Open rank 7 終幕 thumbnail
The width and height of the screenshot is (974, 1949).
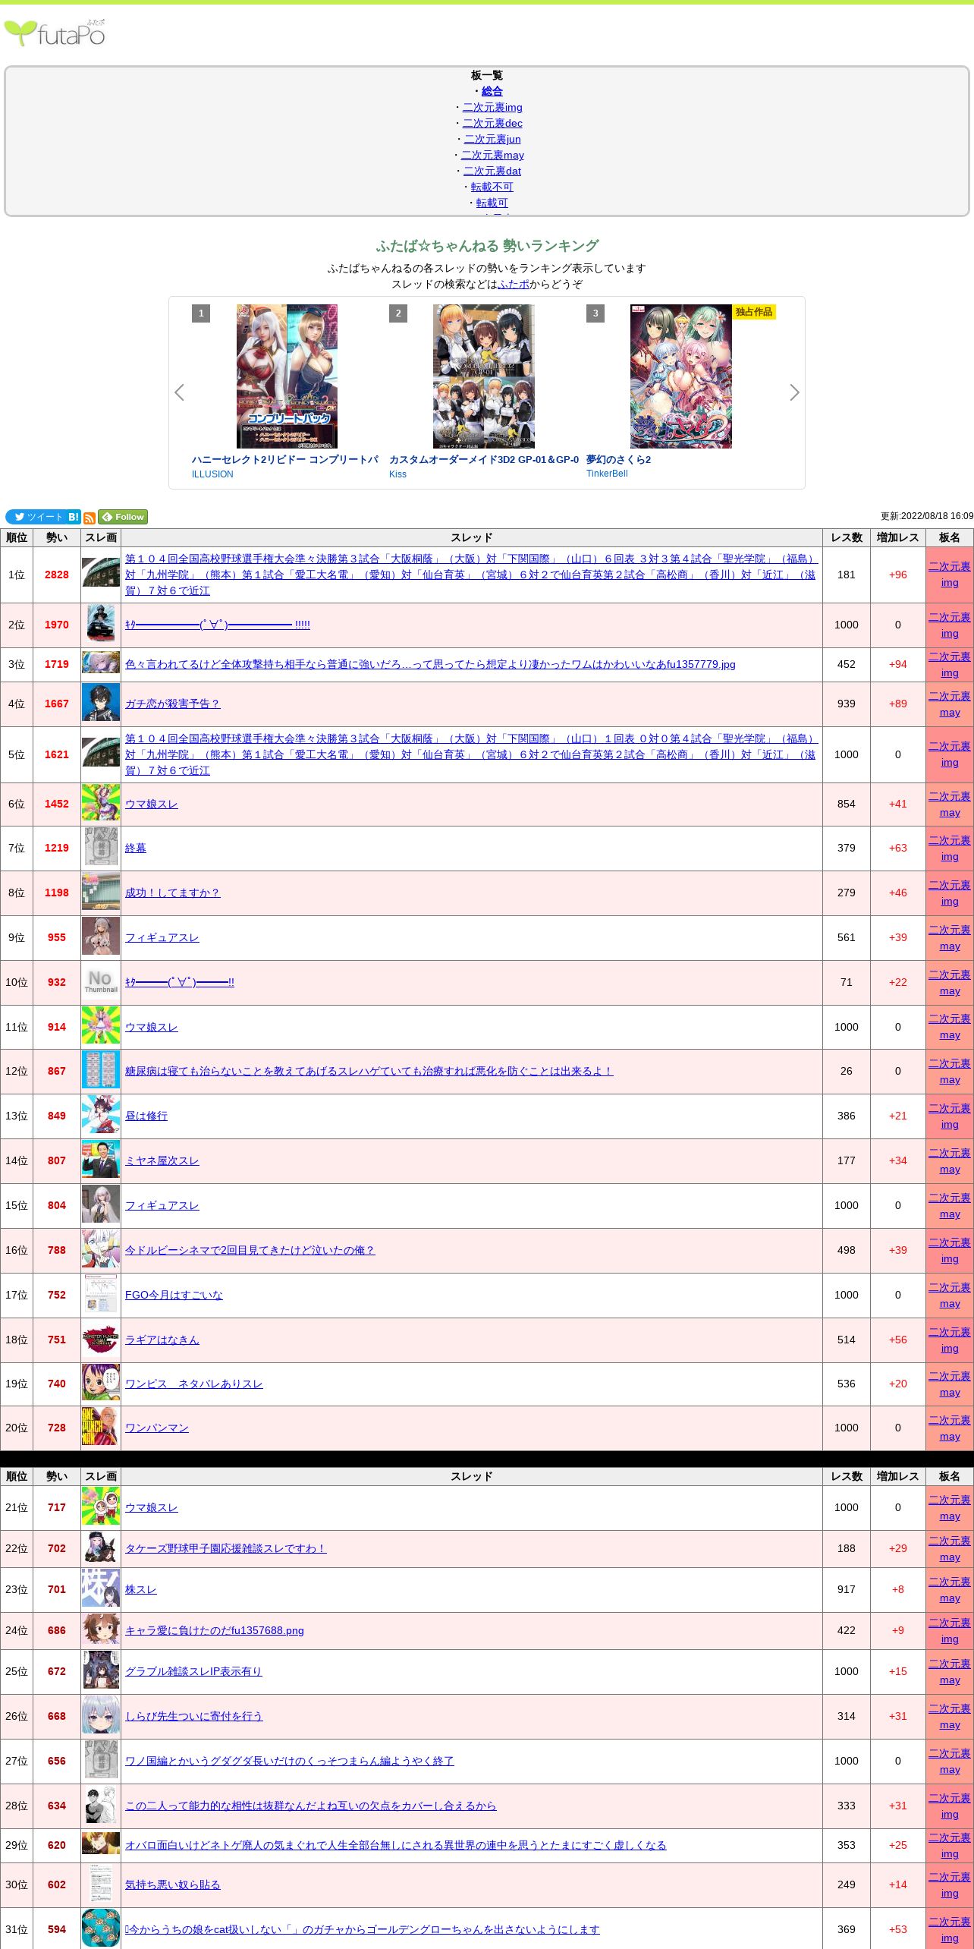tap(101, 847)
